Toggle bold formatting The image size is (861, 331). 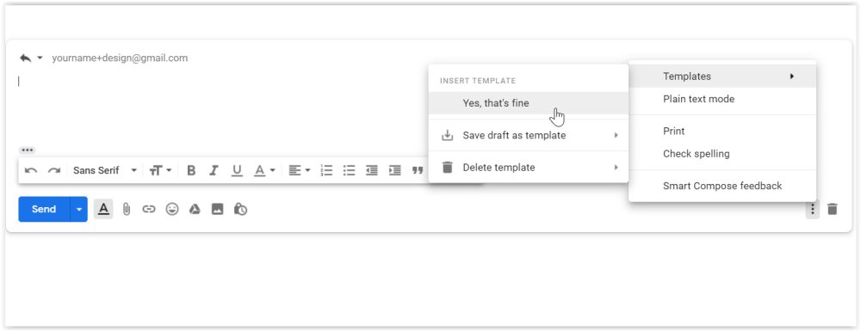click(191, 170)
